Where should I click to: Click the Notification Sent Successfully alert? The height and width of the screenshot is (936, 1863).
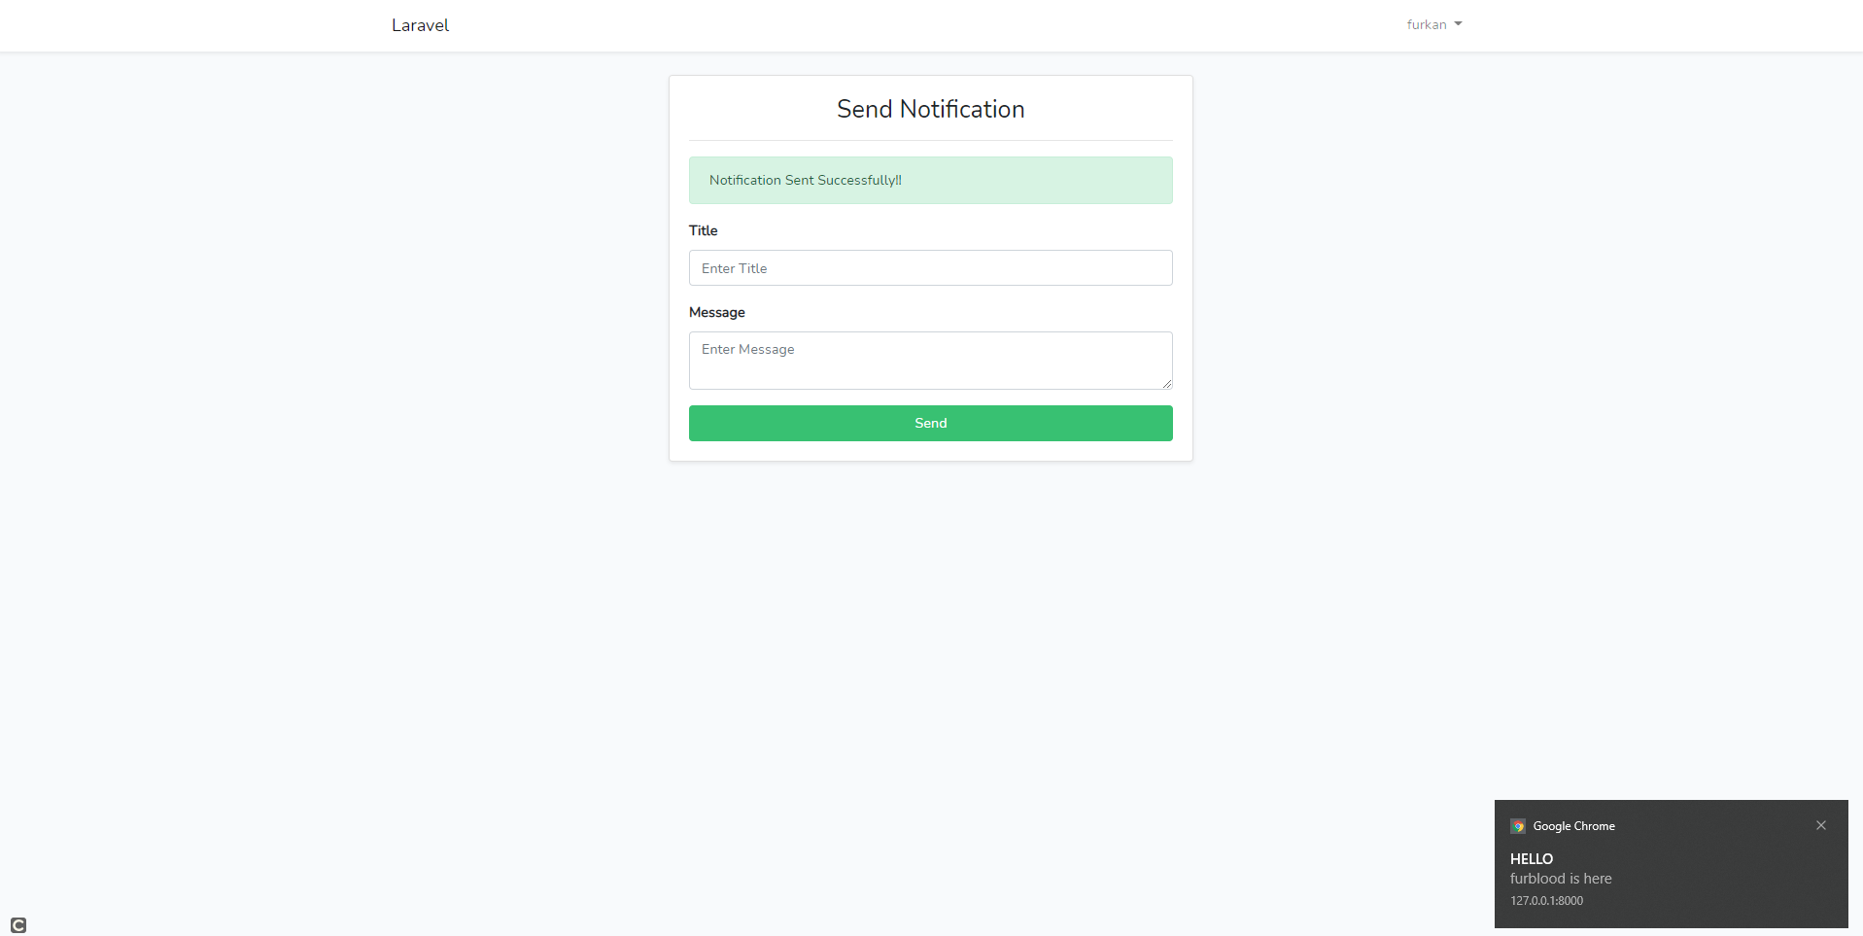click(x=930, y=180)
